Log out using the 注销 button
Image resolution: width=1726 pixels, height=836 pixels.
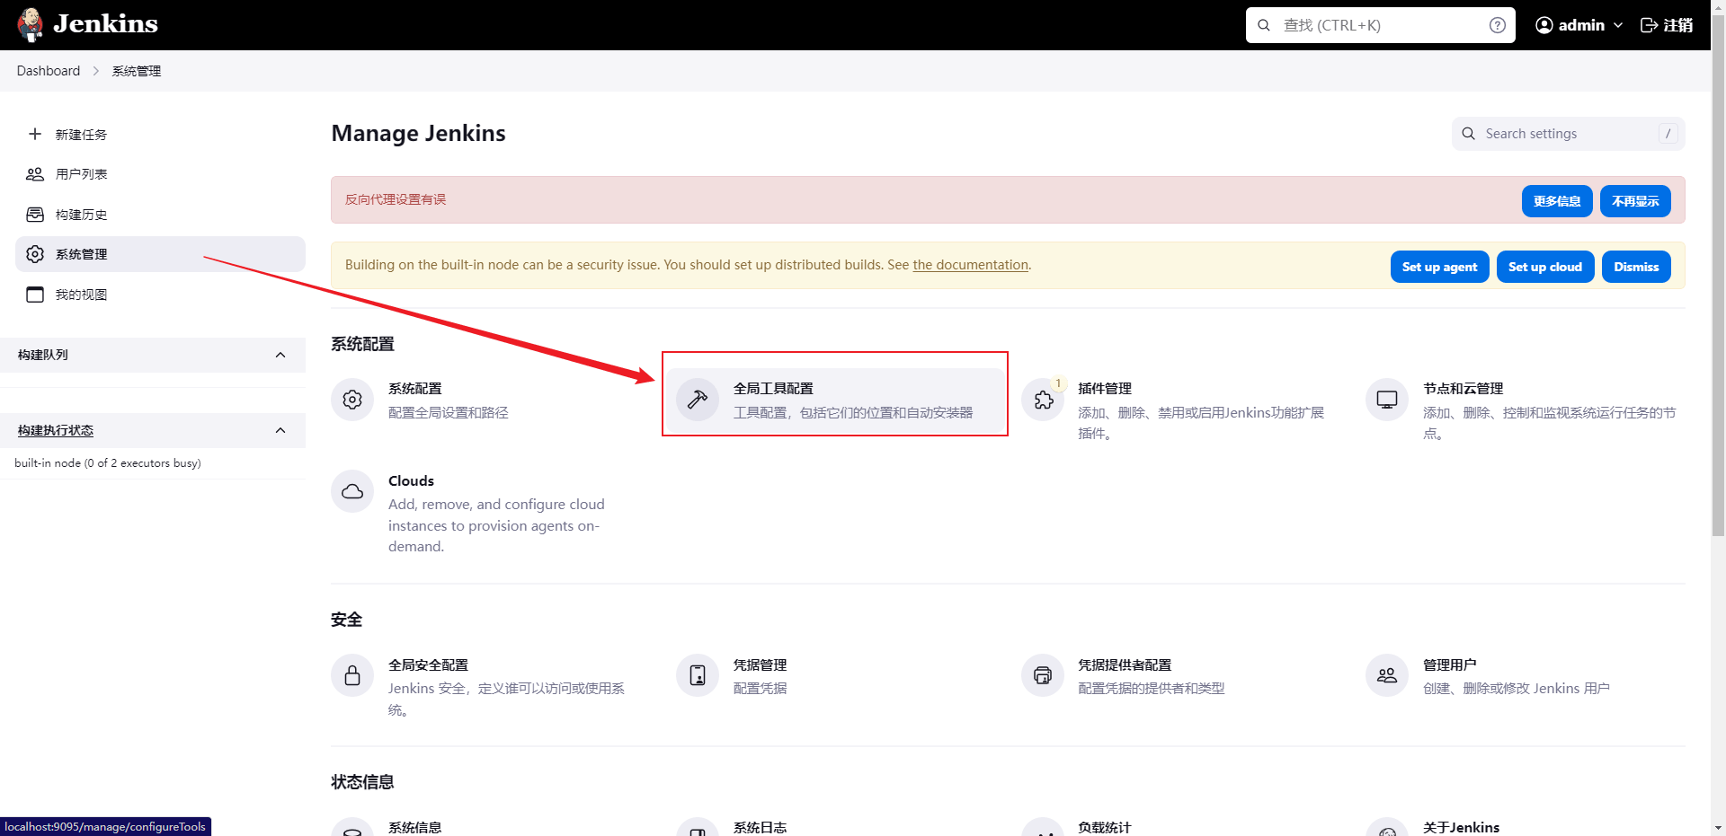click(x=1667, y=25)
